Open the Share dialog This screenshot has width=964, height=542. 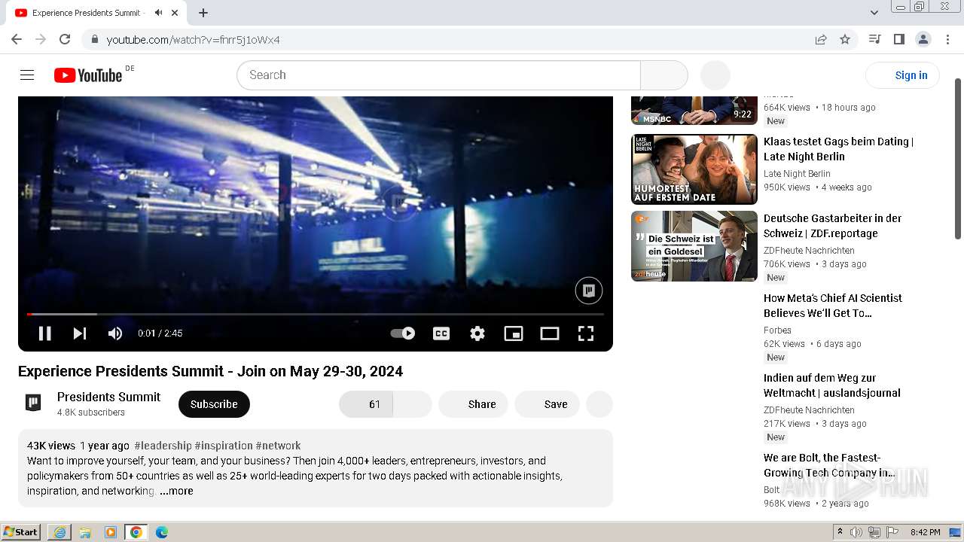pos(473,404)
